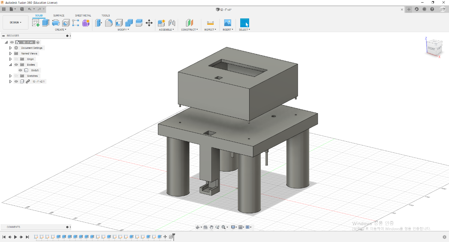Expand the Document Settings tree node
Screen dimensions: 449x242
click(10, 48)
